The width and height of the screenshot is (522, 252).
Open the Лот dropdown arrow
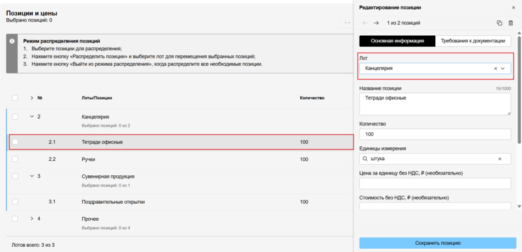click(503, 68)
